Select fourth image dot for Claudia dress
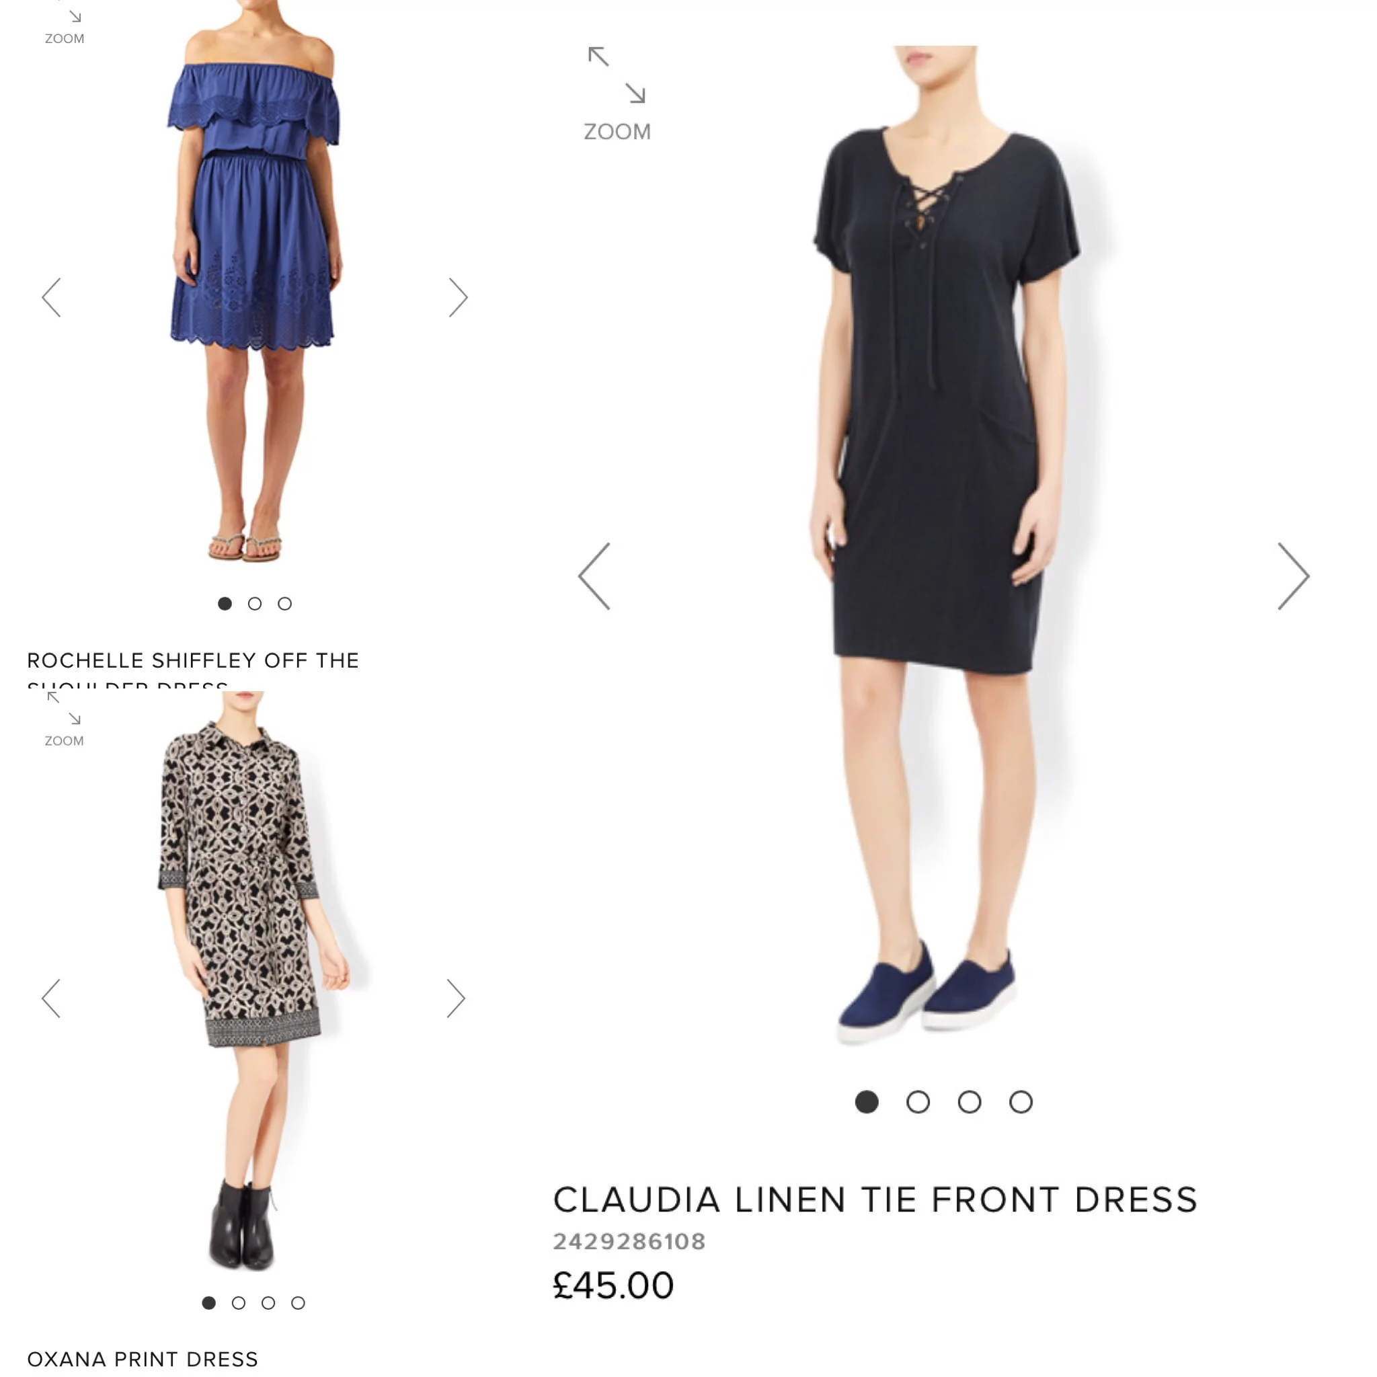This screenshot has width=1377, height=1377. click(1021, 1102)
